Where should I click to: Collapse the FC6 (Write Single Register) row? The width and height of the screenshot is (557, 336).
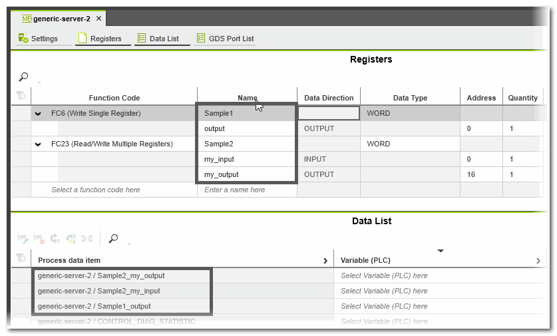click(38, 114)
